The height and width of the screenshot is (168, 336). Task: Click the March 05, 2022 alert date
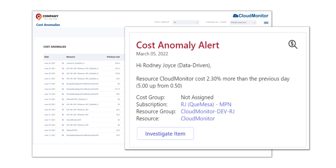point(152,54)
